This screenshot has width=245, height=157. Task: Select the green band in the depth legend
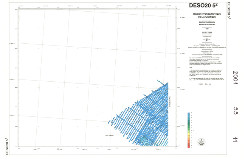pos(189,130)
